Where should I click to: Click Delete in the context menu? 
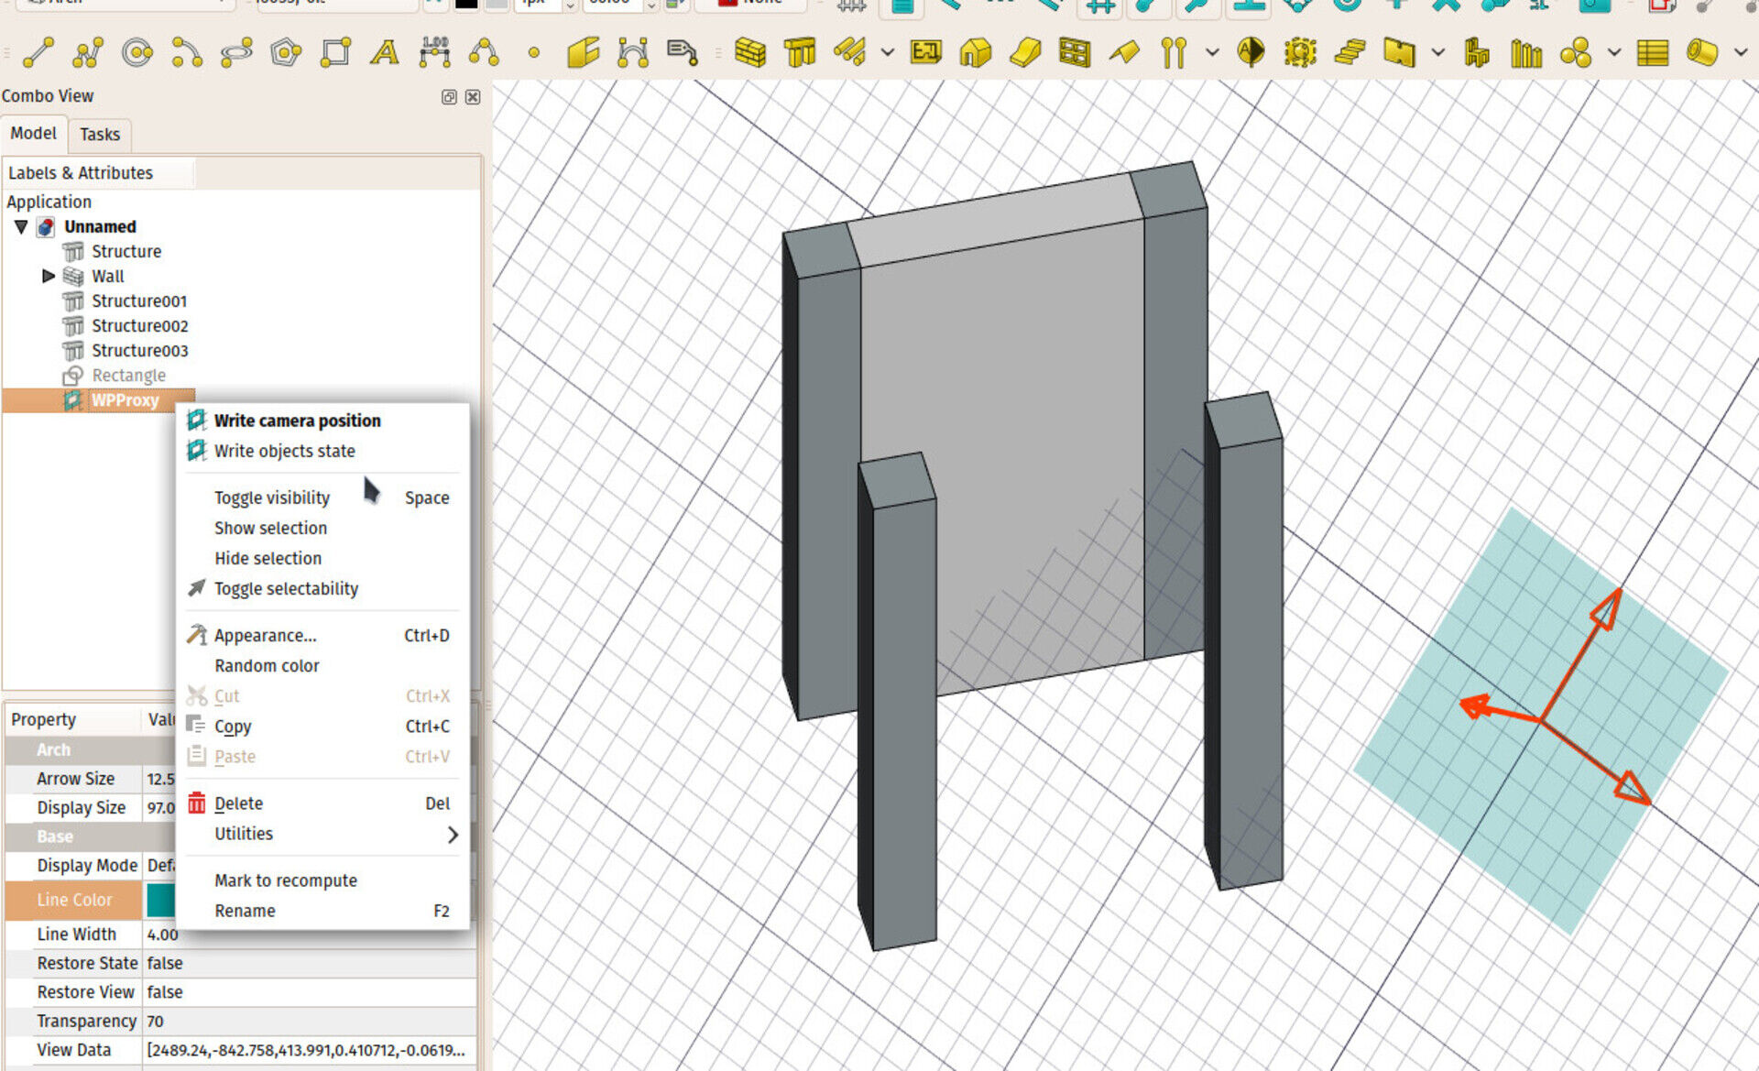(238, 803)
